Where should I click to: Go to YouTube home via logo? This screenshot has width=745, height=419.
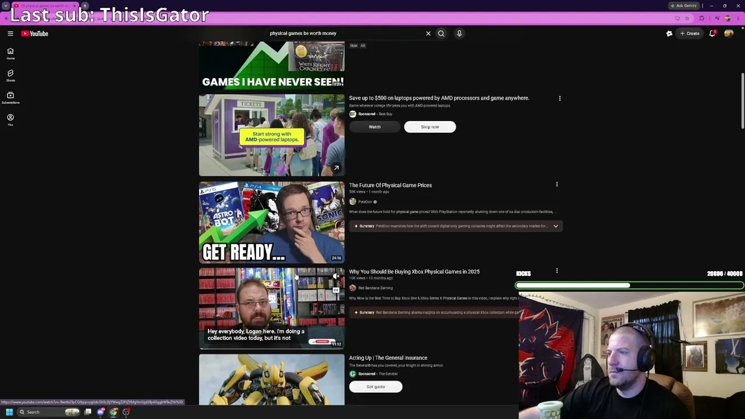(35, 34)
